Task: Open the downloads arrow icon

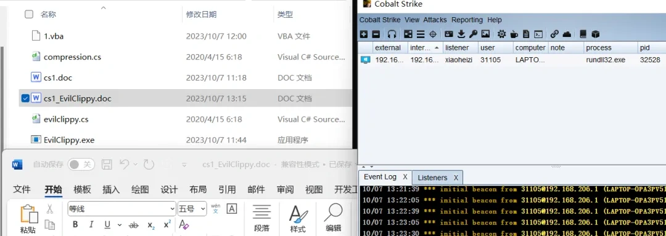Action: [x=461, y=34]
